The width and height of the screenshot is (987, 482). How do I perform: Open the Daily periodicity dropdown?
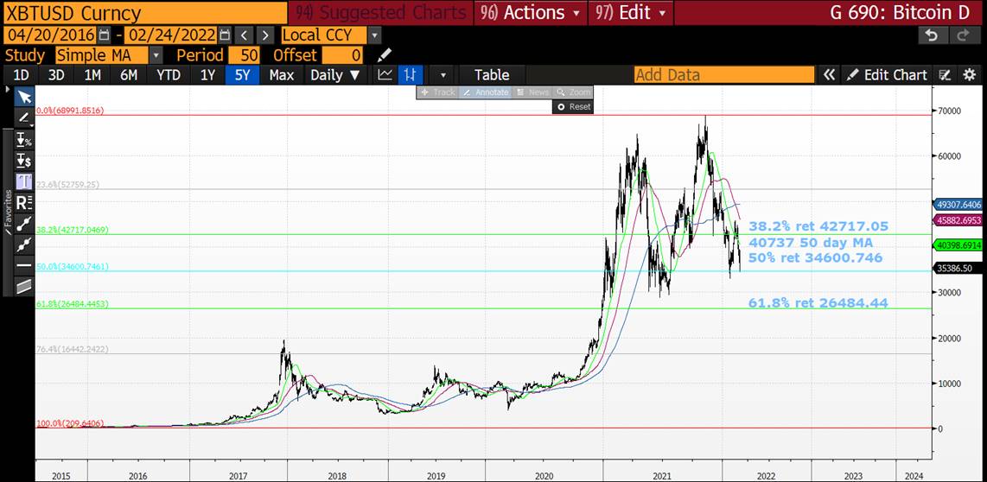[x=335, y=75]
